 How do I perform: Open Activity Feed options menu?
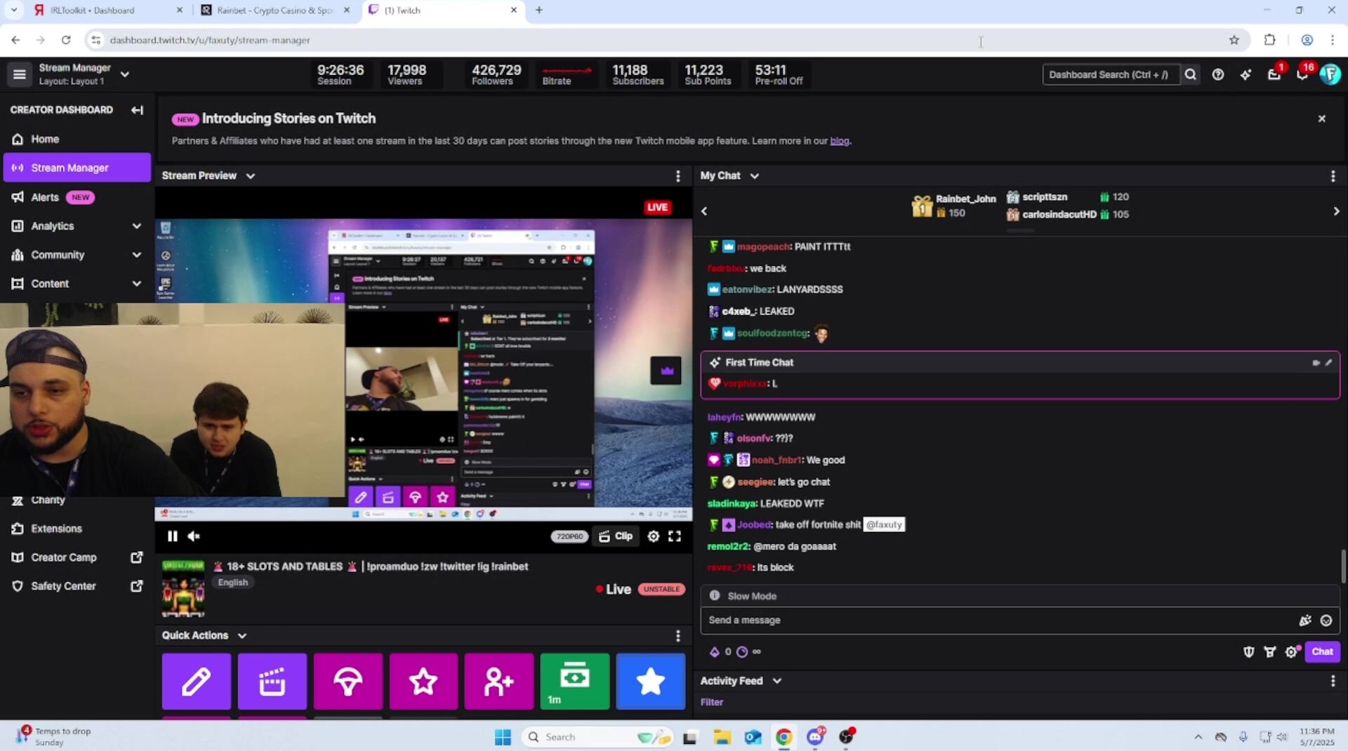(x=1333, y=682)
